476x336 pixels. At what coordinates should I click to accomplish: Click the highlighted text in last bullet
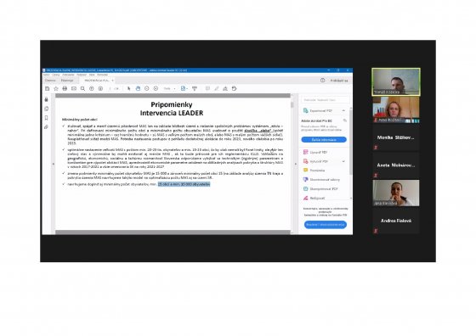click(184, 184)
